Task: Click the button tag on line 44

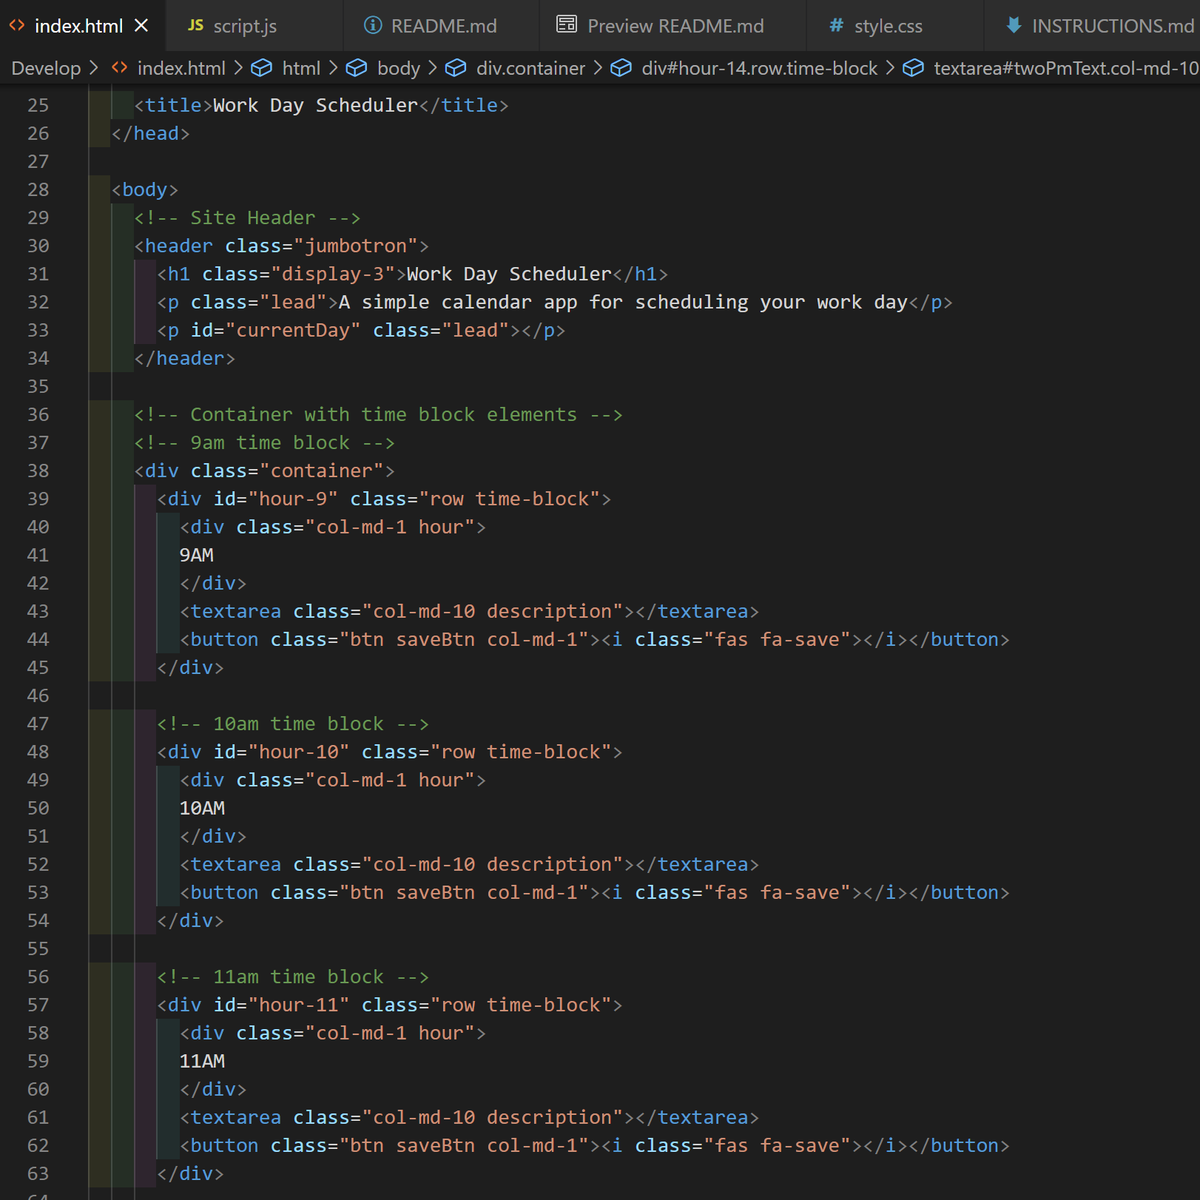Action: [595, 640]
